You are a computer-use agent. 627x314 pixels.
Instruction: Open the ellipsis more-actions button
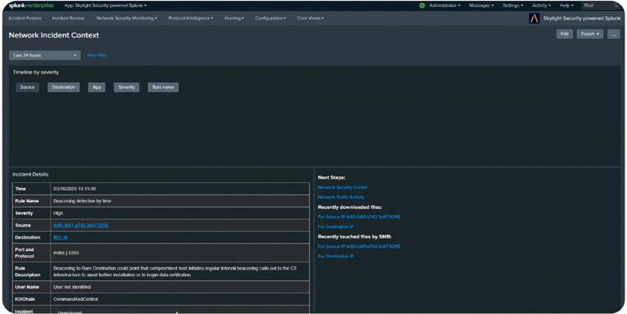tap(614, 34)
